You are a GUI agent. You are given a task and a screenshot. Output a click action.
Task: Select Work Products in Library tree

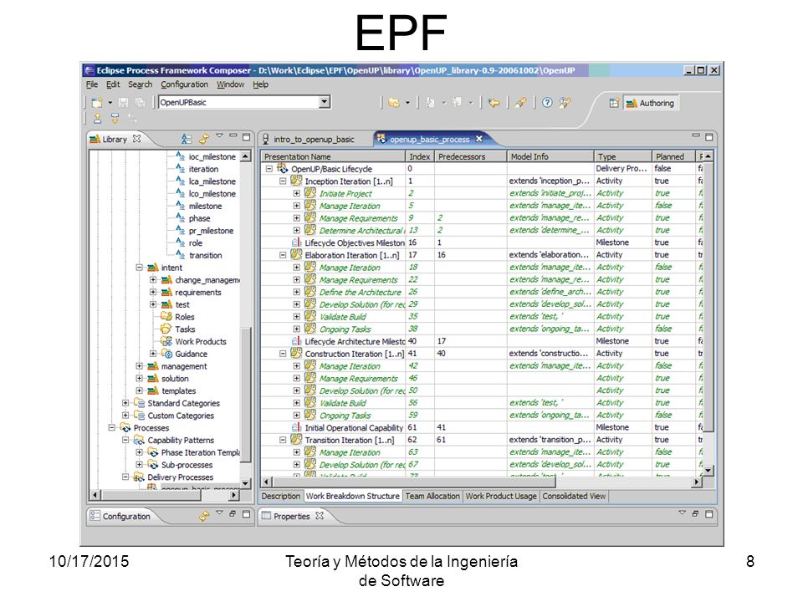pyautogui.click(x=200, y=341)
